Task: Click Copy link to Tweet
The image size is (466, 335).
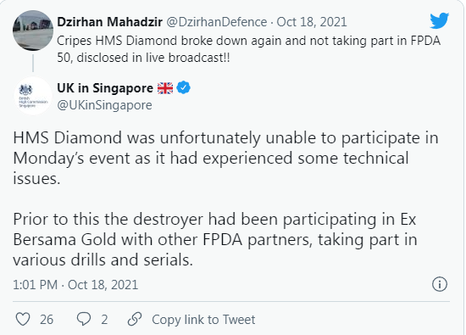Action: point(203,320)
